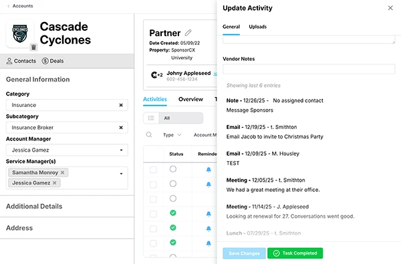Check the fourth activity row checkbox
401x264 pixels.
pos(153,214)
